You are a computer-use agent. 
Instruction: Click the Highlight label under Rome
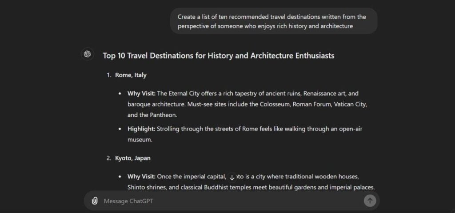coord(141,129)
